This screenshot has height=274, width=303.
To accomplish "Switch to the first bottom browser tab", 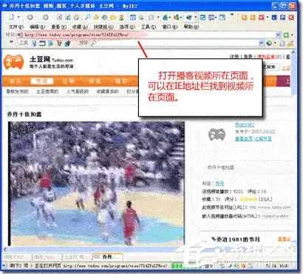I will pyautogui.click(x=16, y=257).
